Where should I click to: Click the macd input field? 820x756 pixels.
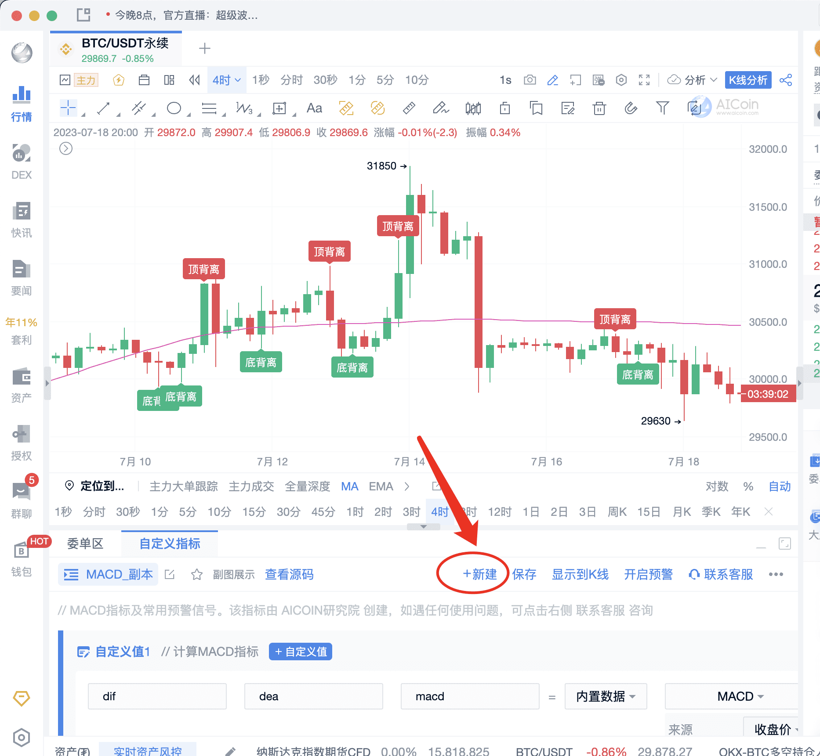pyautogui.click(x=470, y=696)
